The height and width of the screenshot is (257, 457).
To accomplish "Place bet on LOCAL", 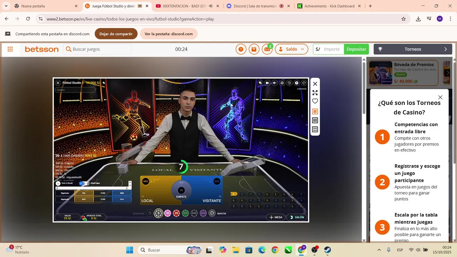I will (x=155, y=191).
